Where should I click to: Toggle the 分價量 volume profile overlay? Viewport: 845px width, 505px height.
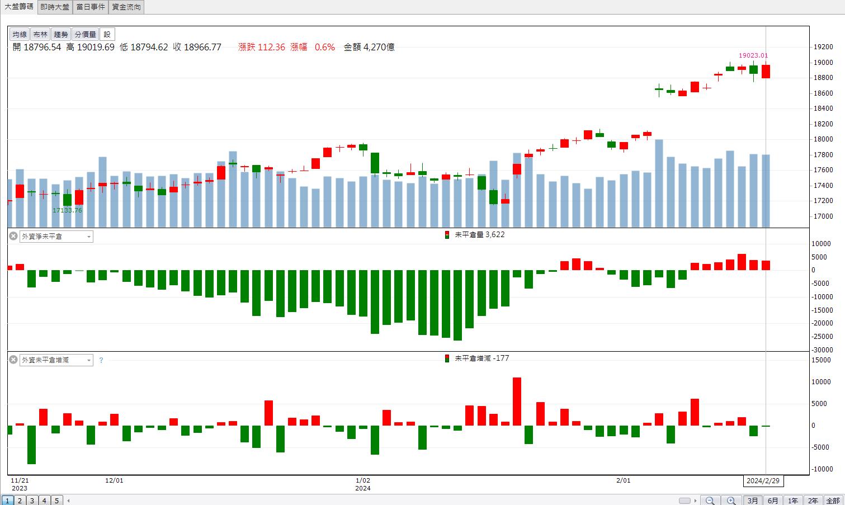click(85, 35)
